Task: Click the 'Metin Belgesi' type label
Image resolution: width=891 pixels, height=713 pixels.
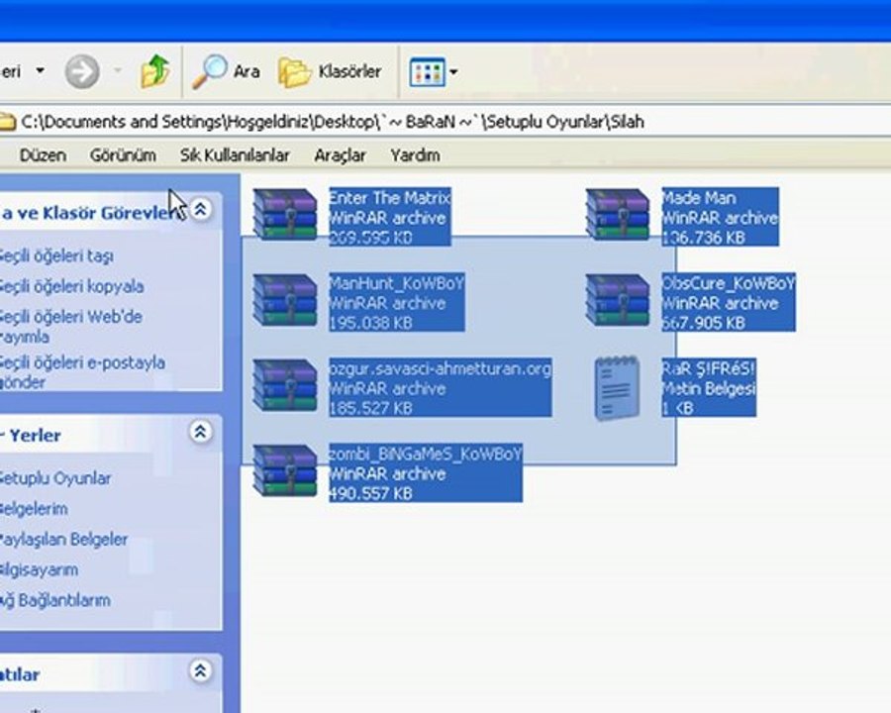Action: pos(709,389)
